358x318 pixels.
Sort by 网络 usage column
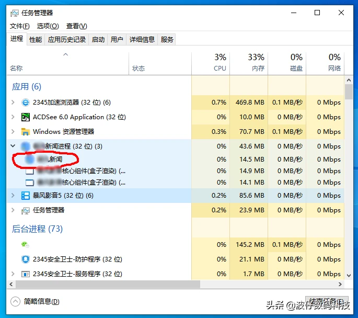pyautogui.click(x=325, y=63)
